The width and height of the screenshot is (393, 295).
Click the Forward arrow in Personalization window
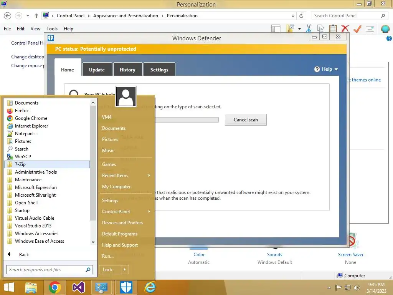[x=18, y=16]
